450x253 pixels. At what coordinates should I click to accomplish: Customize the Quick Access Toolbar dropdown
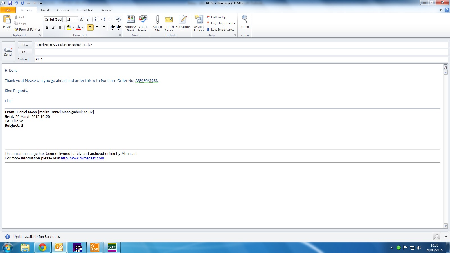pyautogui.click(x=41, y=3)
